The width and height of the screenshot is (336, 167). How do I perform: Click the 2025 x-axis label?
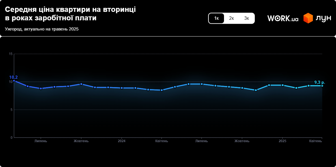click(282, 141)
